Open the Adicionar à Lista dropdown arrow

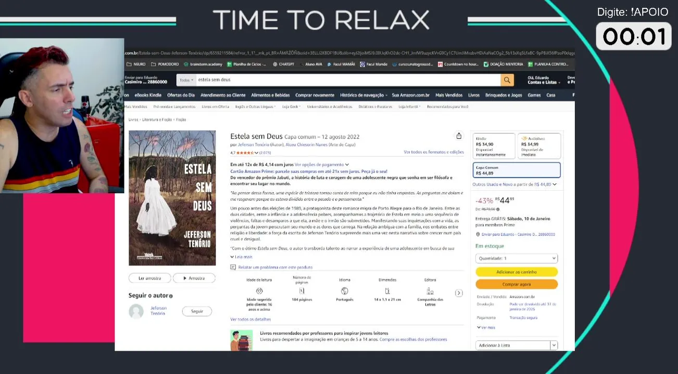554,345
